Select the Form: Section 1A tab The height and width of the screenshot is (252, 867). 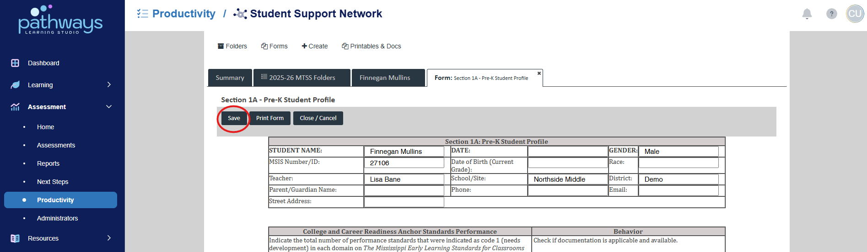(x=485, y=78)
